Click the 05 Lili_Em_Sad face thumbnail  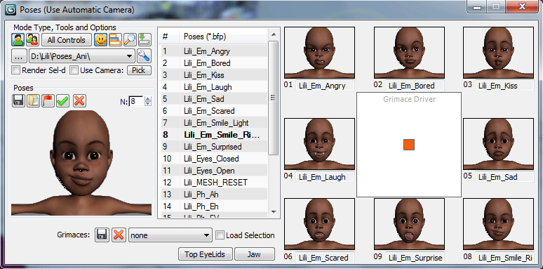tap(498, 144)
